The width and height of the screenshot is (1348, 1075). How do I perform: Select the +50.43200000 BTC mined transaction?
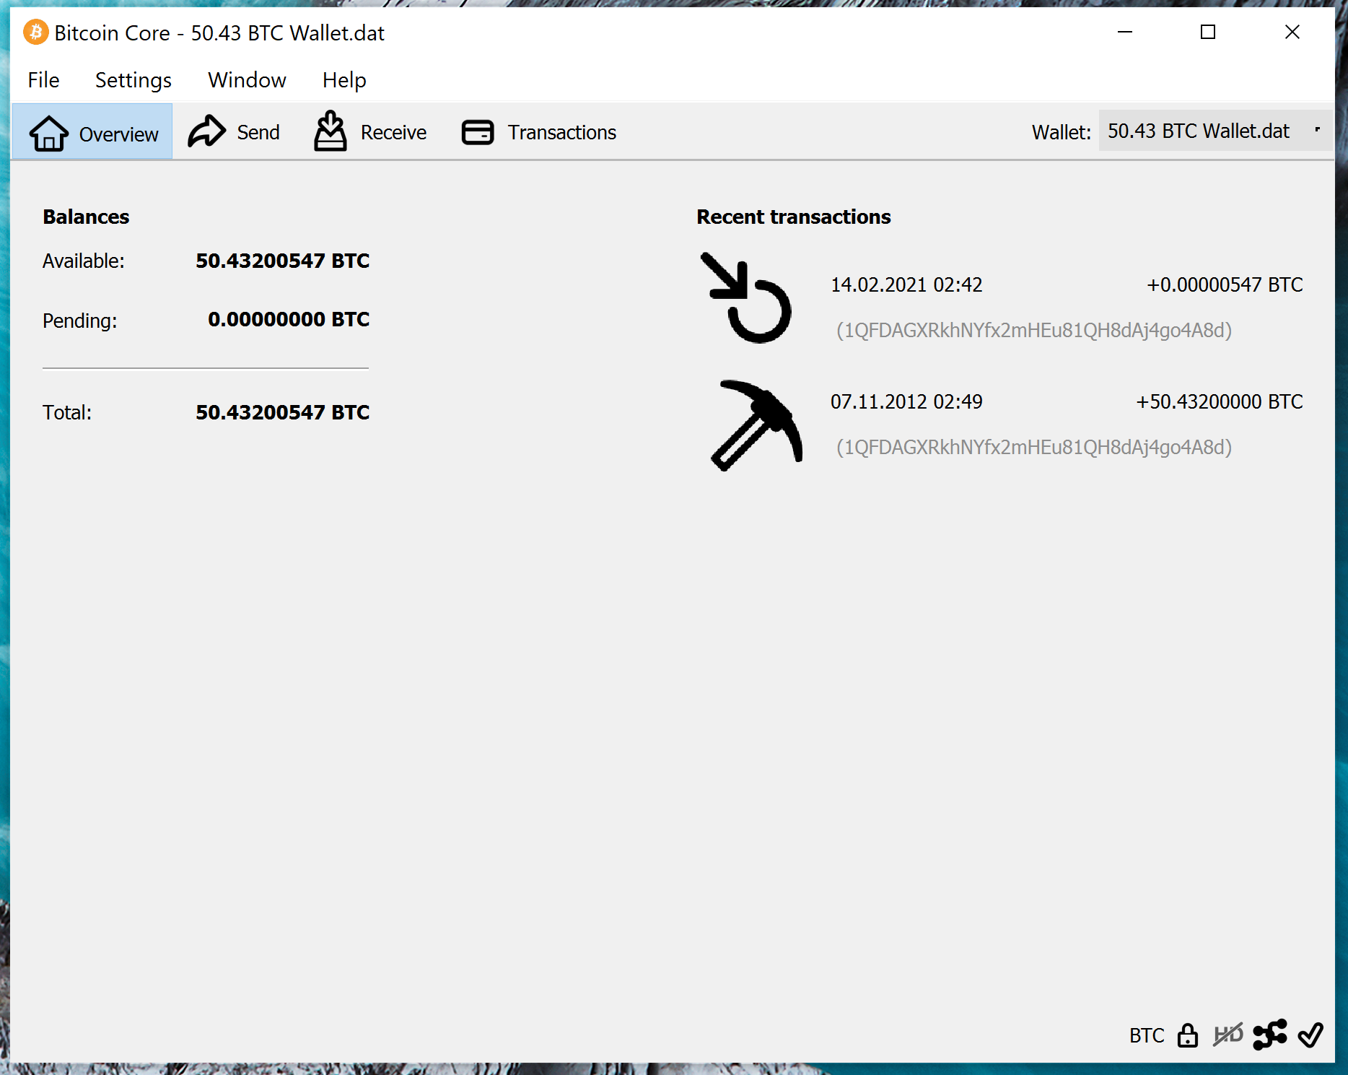point(1220,402)
